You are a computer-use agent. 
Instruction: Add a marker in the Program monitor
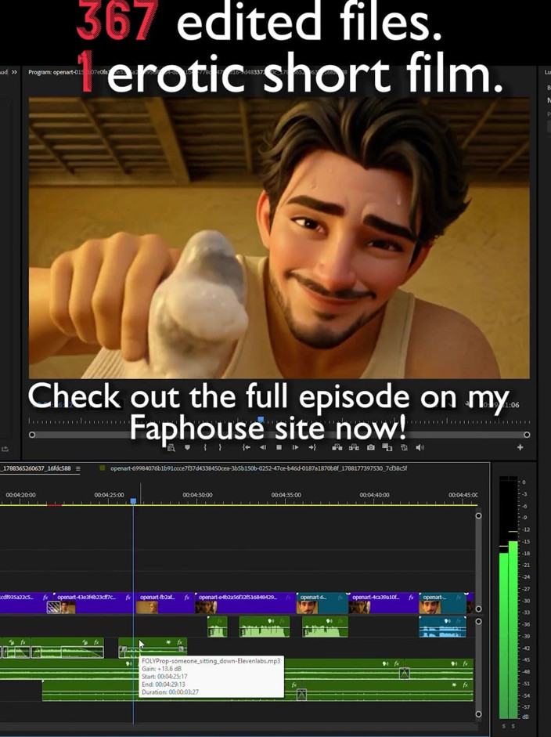coord(187,447)
